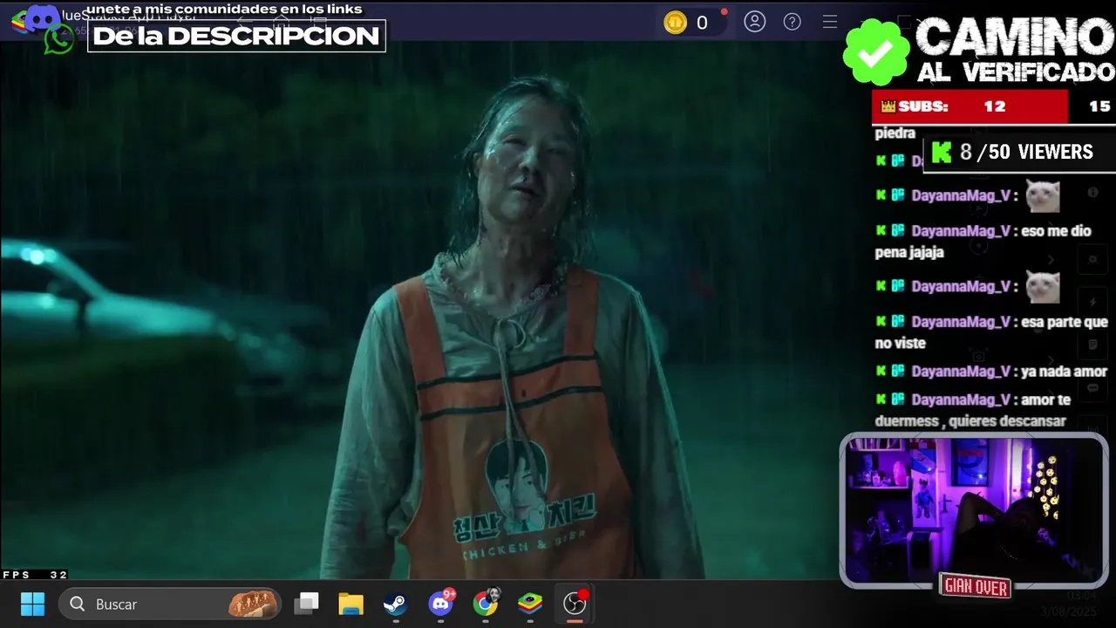Screen dimensions: 1116x628
Task: Click the green verified checkmark badge
Action: click(x=876, y=53)
